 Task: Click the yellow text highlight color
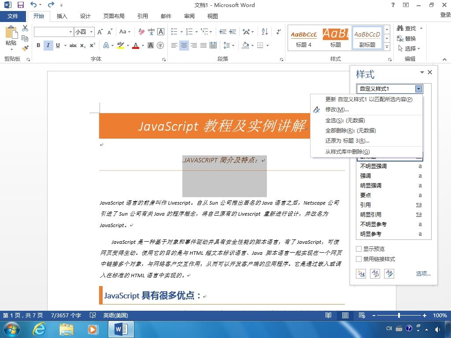point(121,45)
